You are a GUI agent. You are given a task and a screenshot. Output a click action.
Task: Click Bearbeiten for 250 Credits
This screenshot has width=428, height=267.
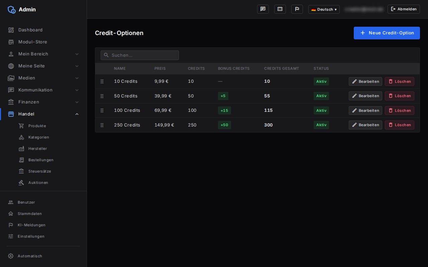[x=365, y=125]
